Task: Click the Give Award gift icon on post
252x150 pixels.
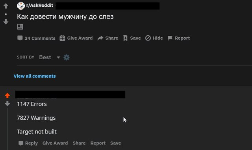Action: (x=62, y=38)
